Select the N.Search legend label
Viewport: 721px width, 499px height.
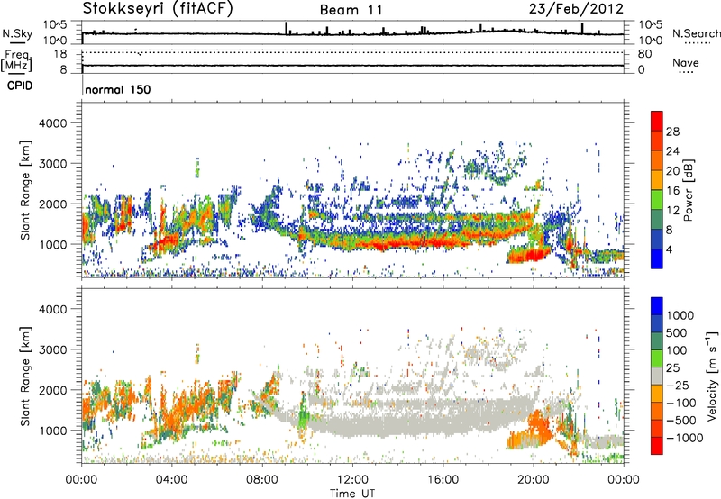pos(696,33)
